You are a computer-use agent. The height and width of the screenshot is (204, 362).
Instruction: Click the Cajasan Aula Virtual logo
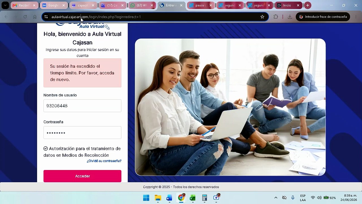(82, 26)
